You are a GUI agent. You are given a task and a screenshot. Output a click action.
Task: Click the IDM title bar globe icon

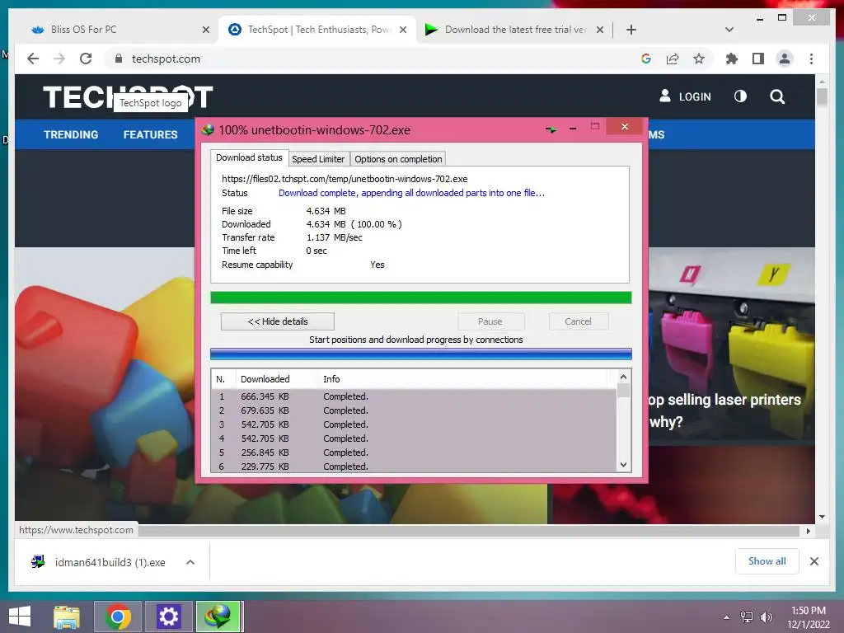(208, 129)
